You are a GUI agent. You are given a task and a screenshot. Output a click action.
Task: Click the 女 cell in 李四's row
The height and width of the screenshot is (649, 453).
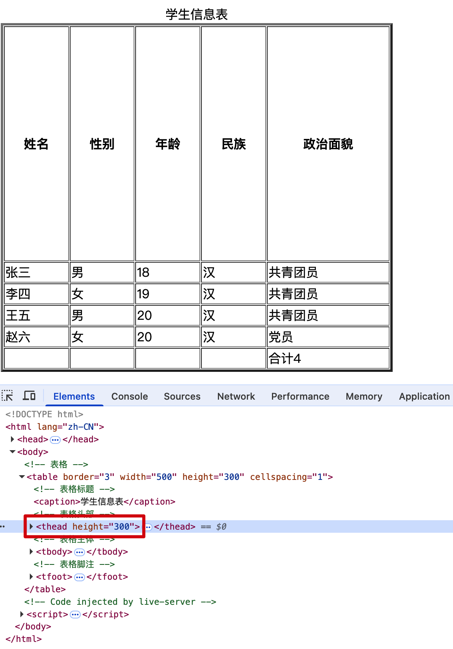click(102, 294)
